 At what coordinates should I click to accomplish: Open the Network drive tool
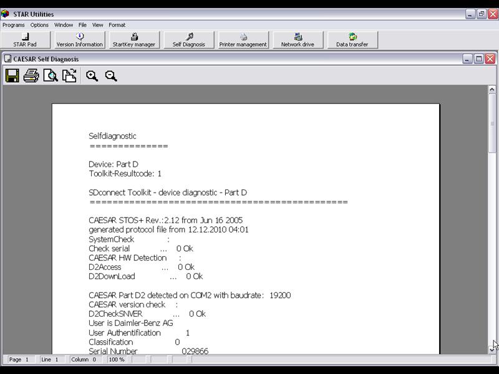click(298, 40)
